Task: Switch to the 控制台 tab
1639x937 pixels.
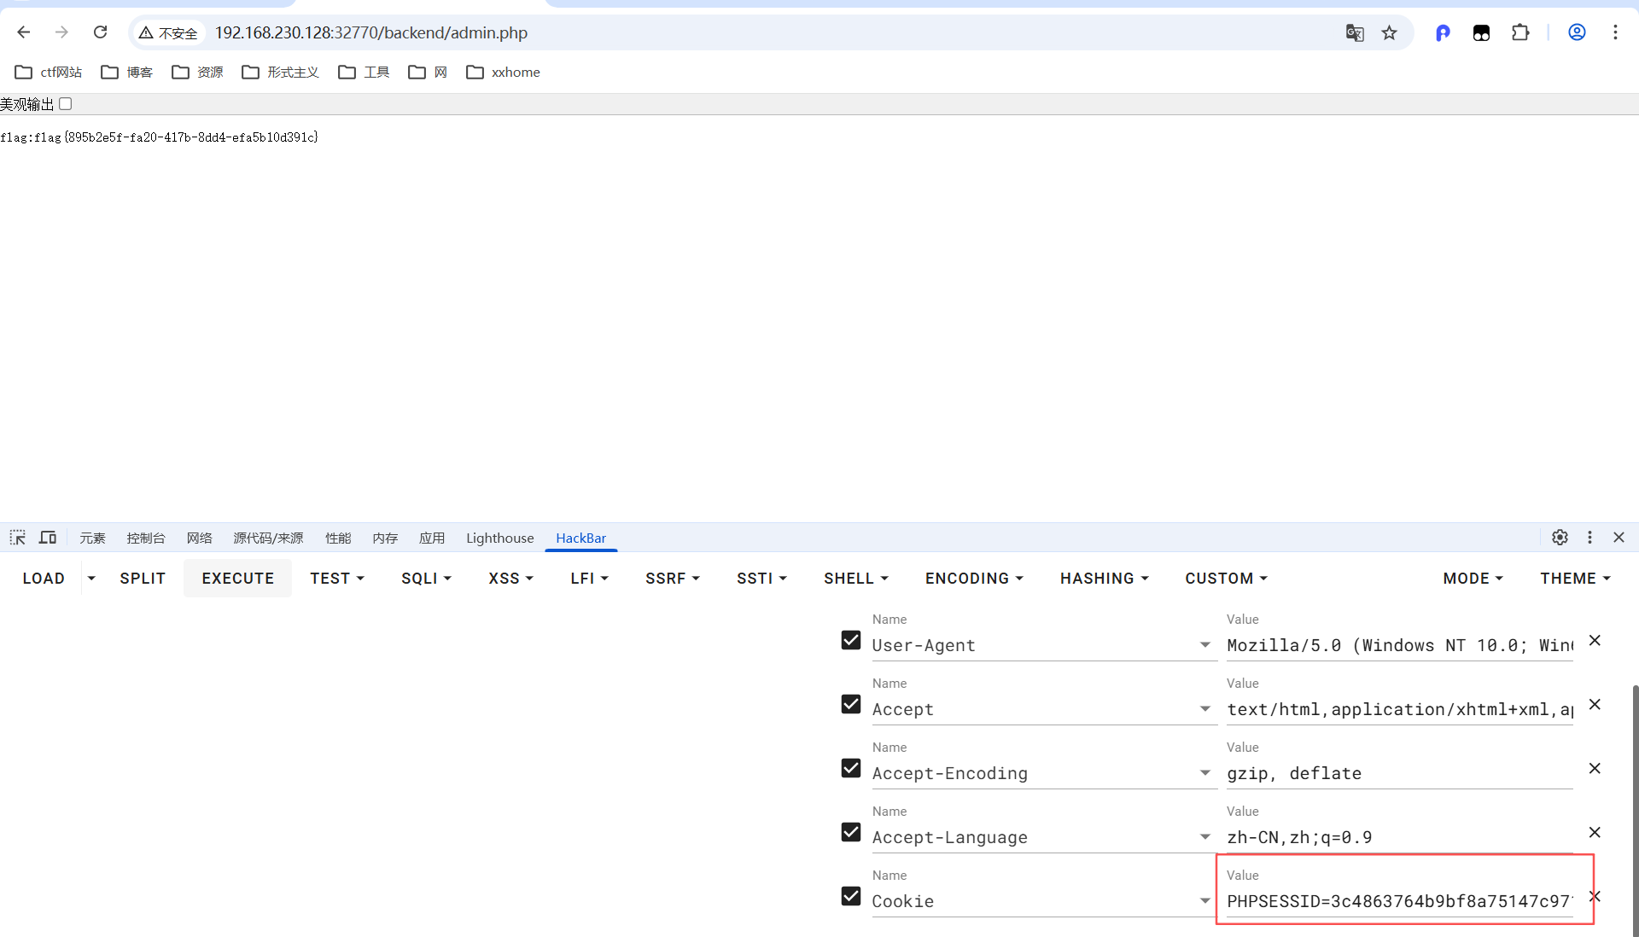Action: pos(146,538)
